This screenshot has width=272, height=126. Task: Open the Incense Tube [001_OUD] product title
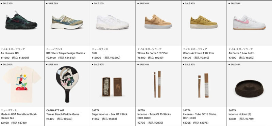pos(154,116)
